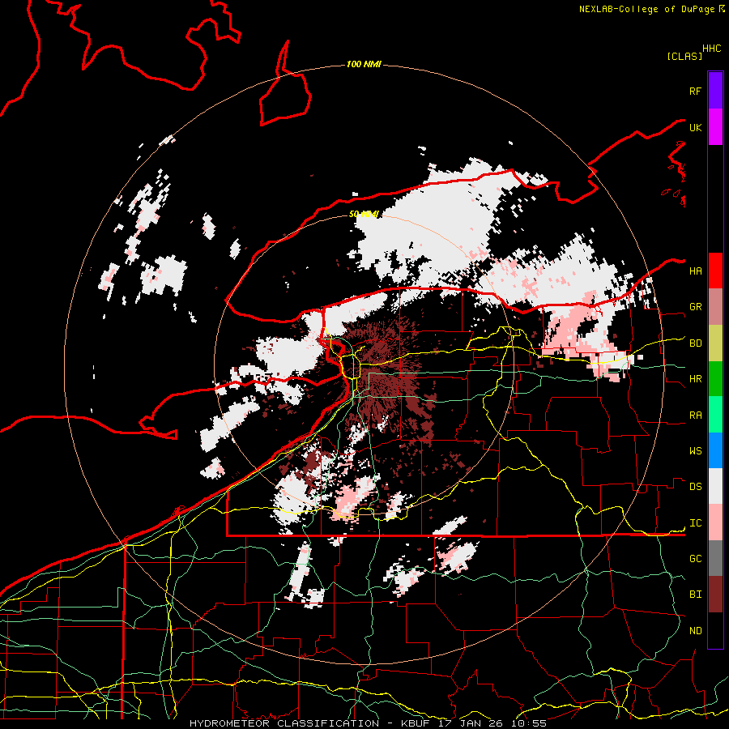This screenshot has width=729, height=729.
Task: Click the RF legend label
Action: [x=695, y=91]
